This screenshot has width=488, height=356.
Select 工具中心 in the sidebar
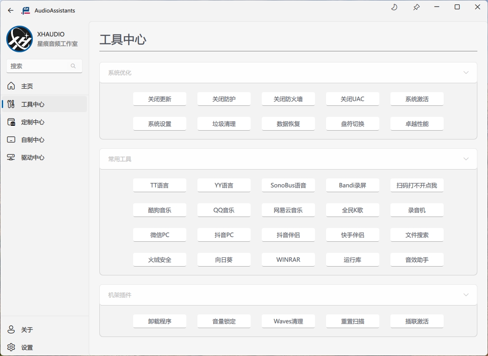pyautogui.click(x=32, y=104)
